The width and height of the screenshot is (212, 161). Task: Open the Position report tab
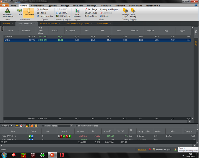(7, 24)
